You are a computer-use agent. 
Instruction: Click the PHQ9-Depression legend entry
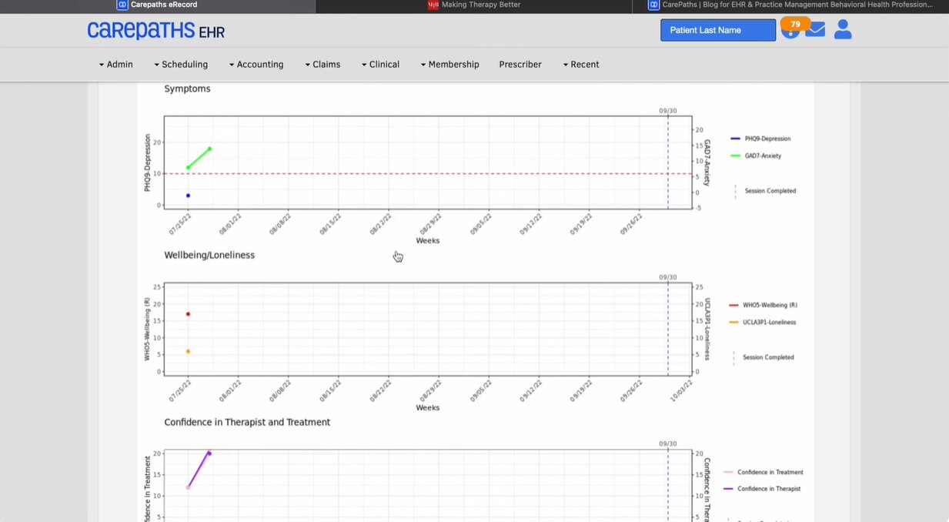pos(767,139)
